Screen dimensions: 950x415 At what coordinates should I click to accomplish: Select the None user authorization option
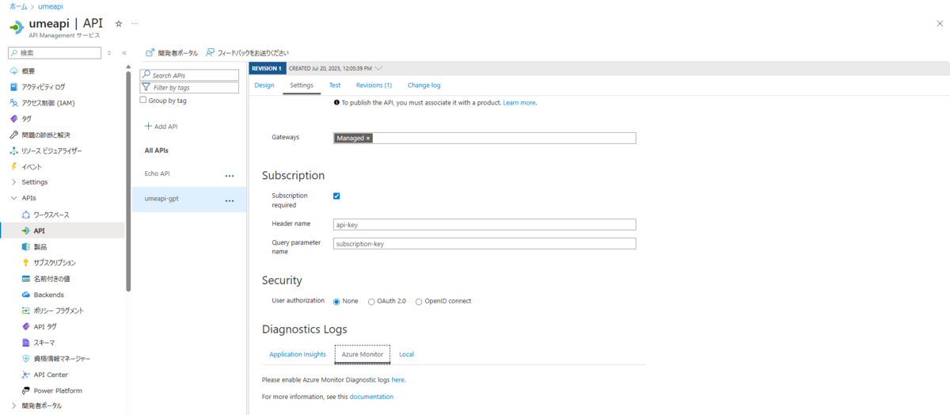(x=336, y=301)
